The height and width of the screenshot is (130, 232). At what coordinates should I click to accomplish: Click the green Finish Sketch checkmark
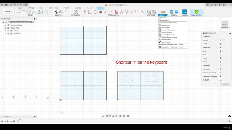point(196,12)
